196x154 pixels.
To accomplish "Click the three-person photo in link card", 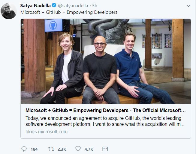I will pyautogui.click(x=106, y=61).
